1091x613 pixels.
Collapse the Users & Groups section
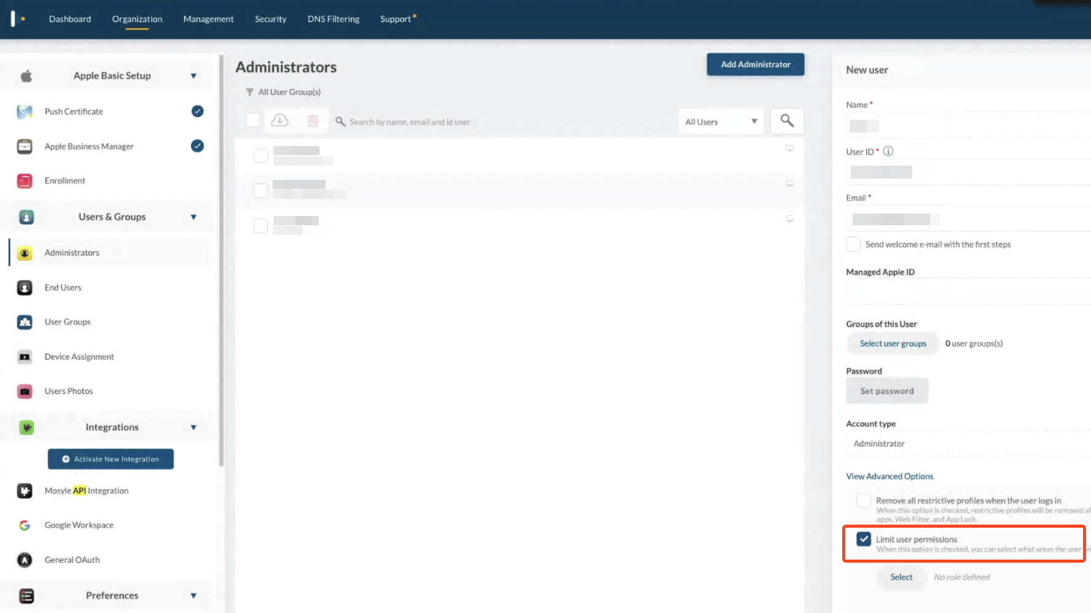[x=194, y=217]
